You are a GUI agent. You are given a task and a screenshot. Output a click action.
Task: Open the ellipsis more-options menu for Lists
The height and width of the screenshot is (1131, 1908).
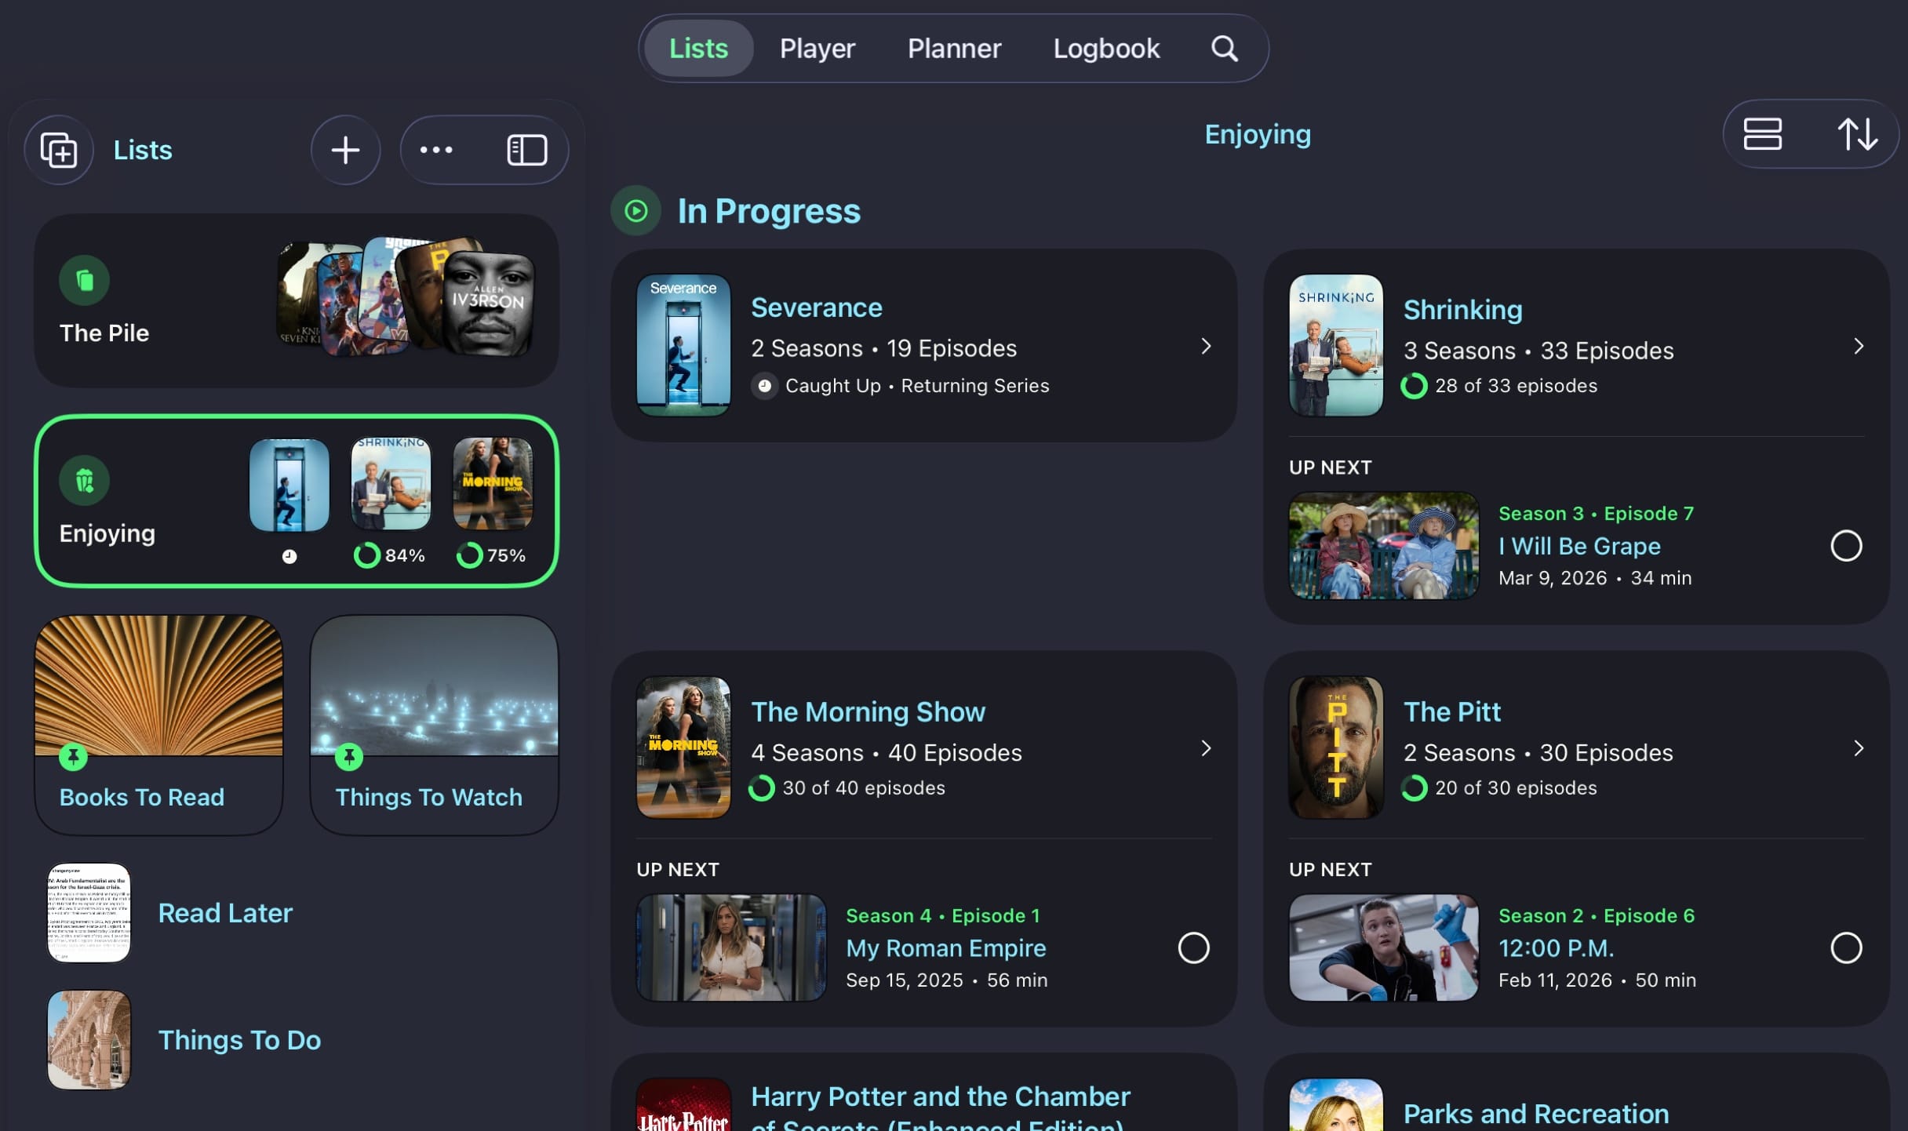436,149
